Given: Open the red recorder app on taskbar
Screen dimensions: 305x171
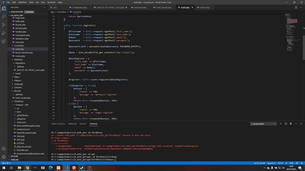Looking at the screenshot, I should click(x=90, y=168).
